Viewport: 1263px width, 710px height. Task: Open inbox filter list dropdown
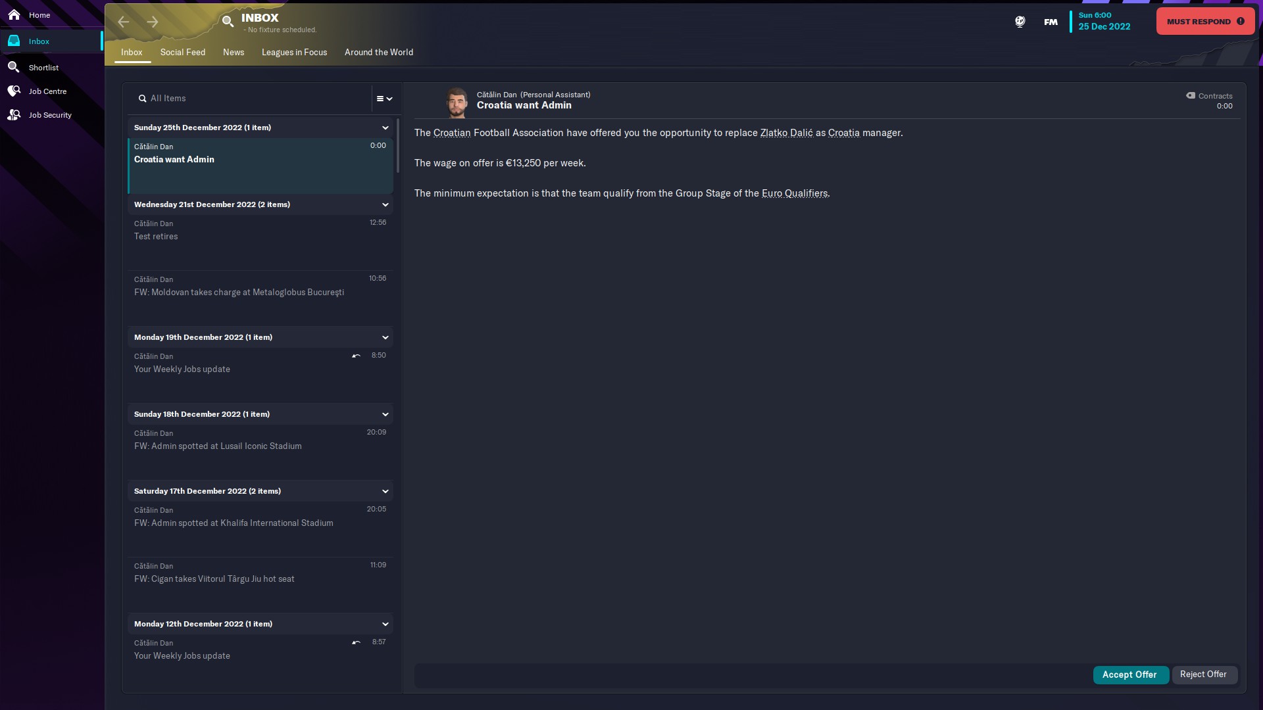coord(384,99)
